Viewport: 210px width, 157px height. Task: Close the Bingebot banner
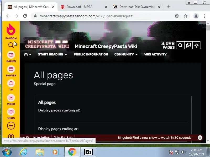coord(200,138)
